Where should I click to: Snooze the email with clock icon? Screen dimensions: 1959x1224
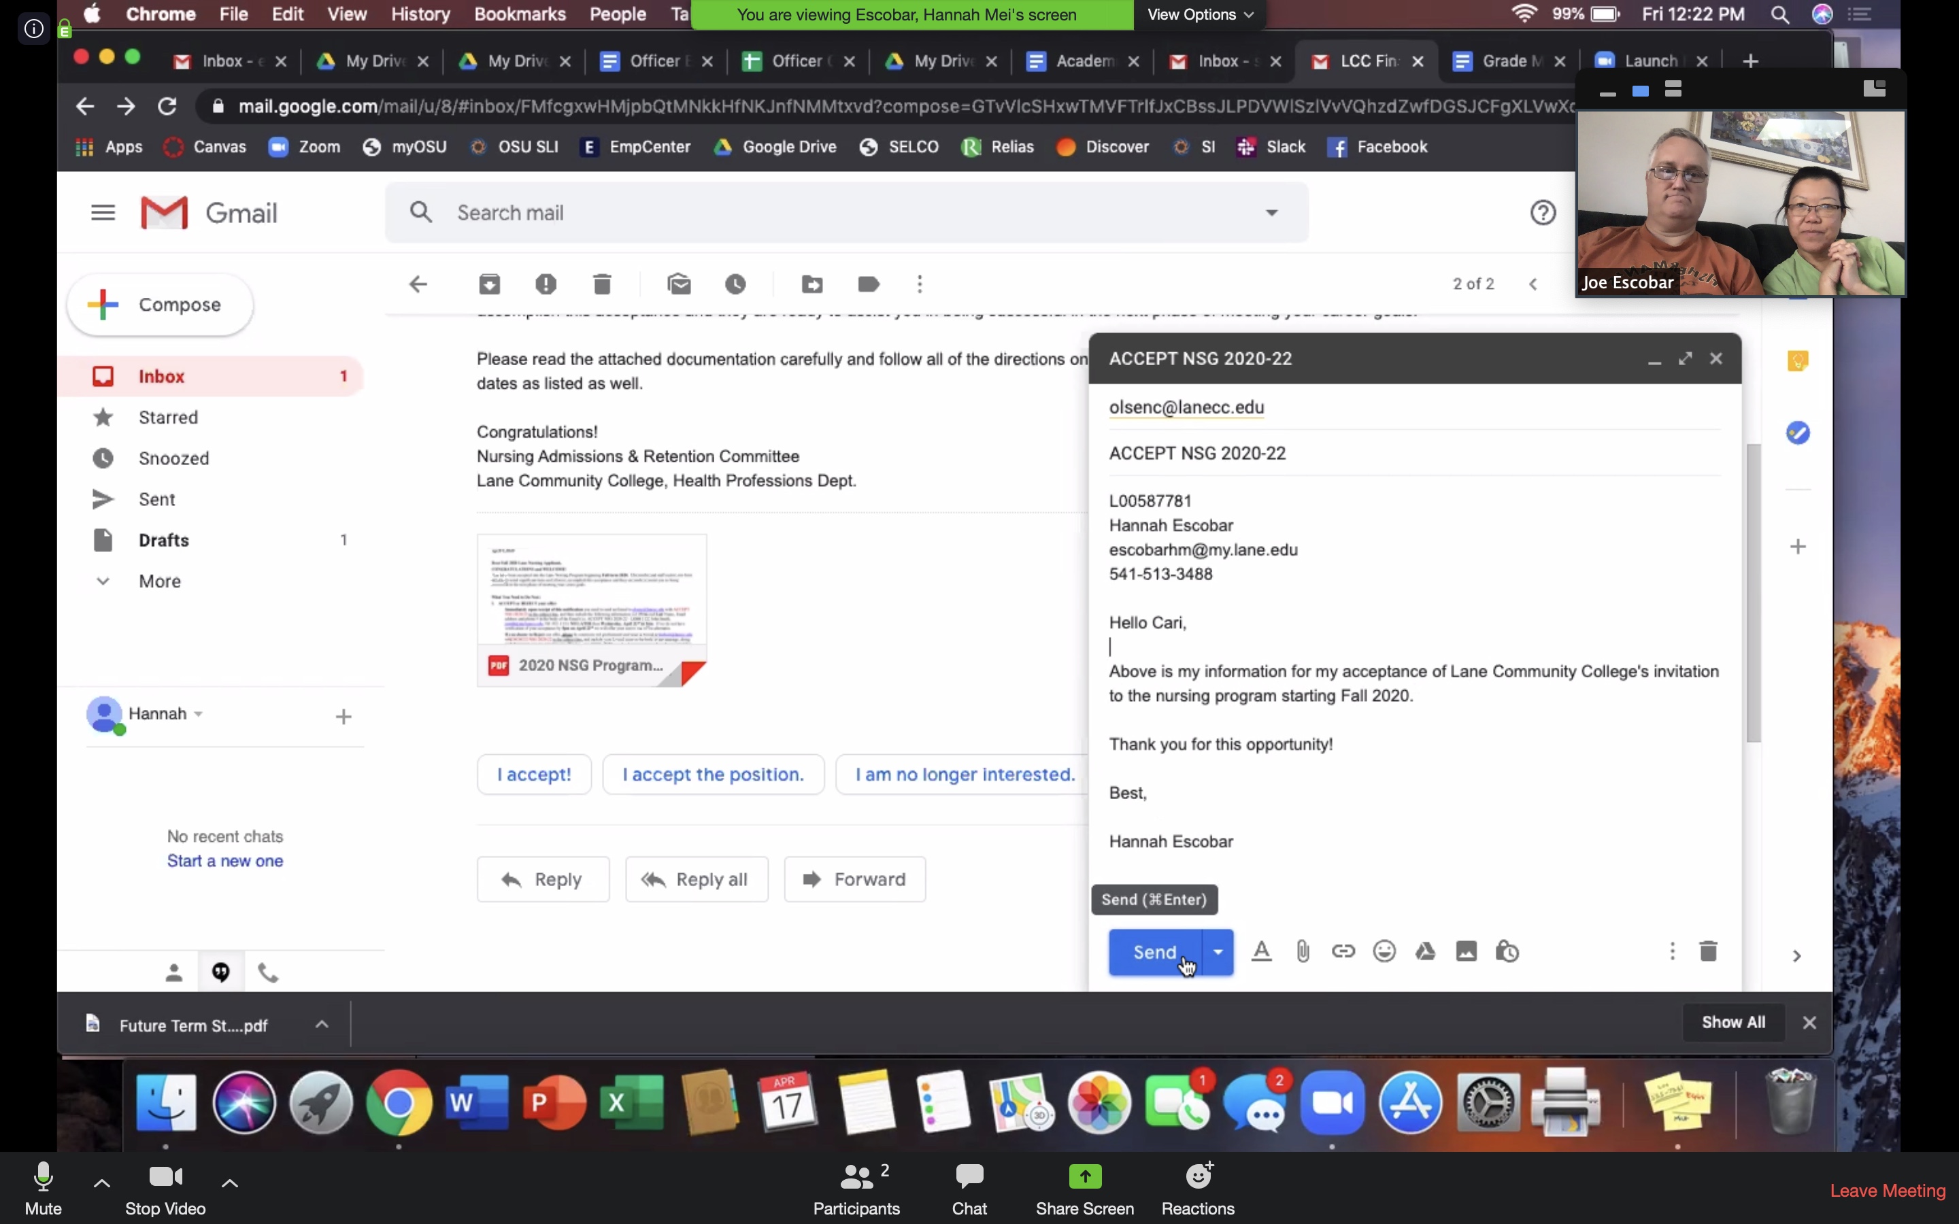pos(735,284)
